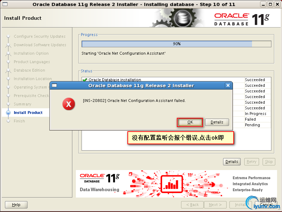Screen dimensions: 282x212
Task: Click the green checkmark beside Oracle Database installation
Action: coord(85,79)
